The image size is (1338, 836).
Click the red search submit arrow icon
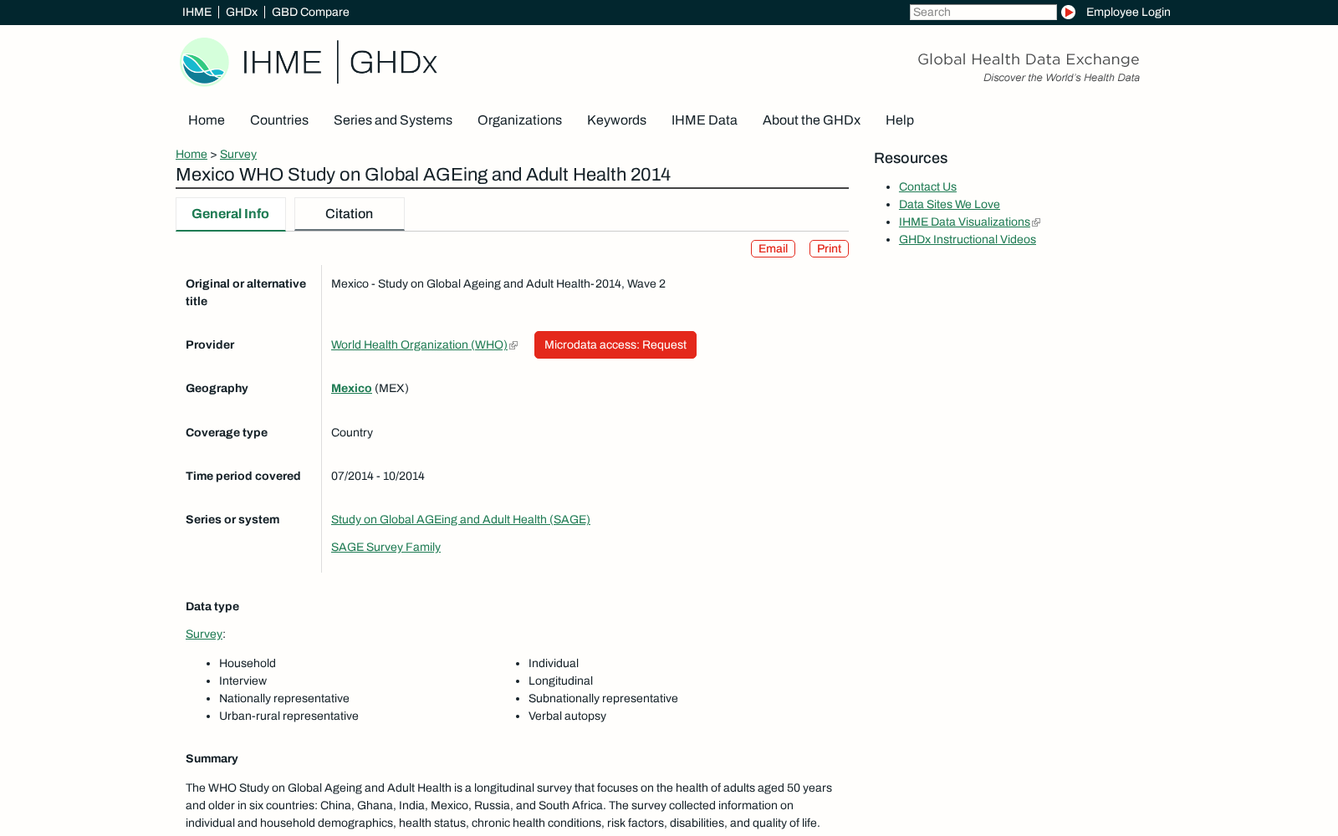point(1068,12)
